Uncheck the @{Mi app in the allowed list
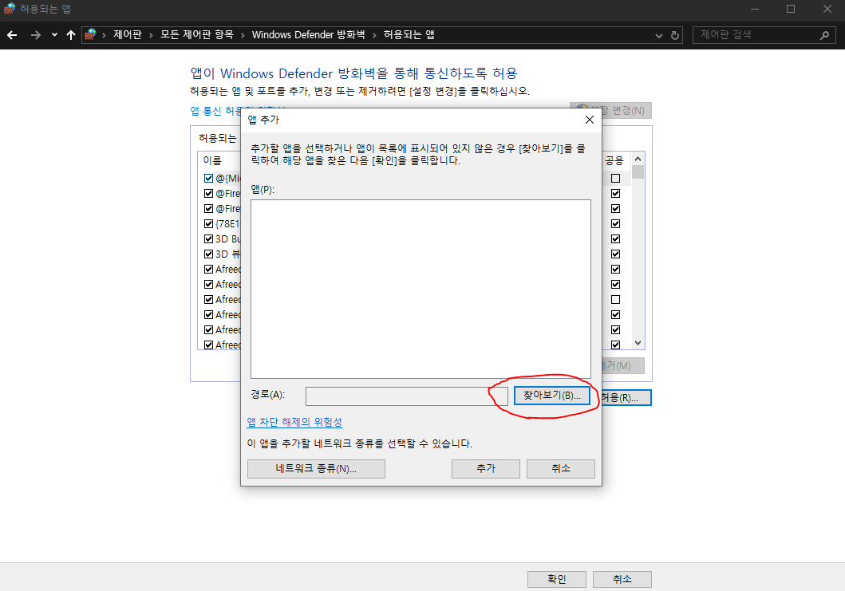 [207, 178]
